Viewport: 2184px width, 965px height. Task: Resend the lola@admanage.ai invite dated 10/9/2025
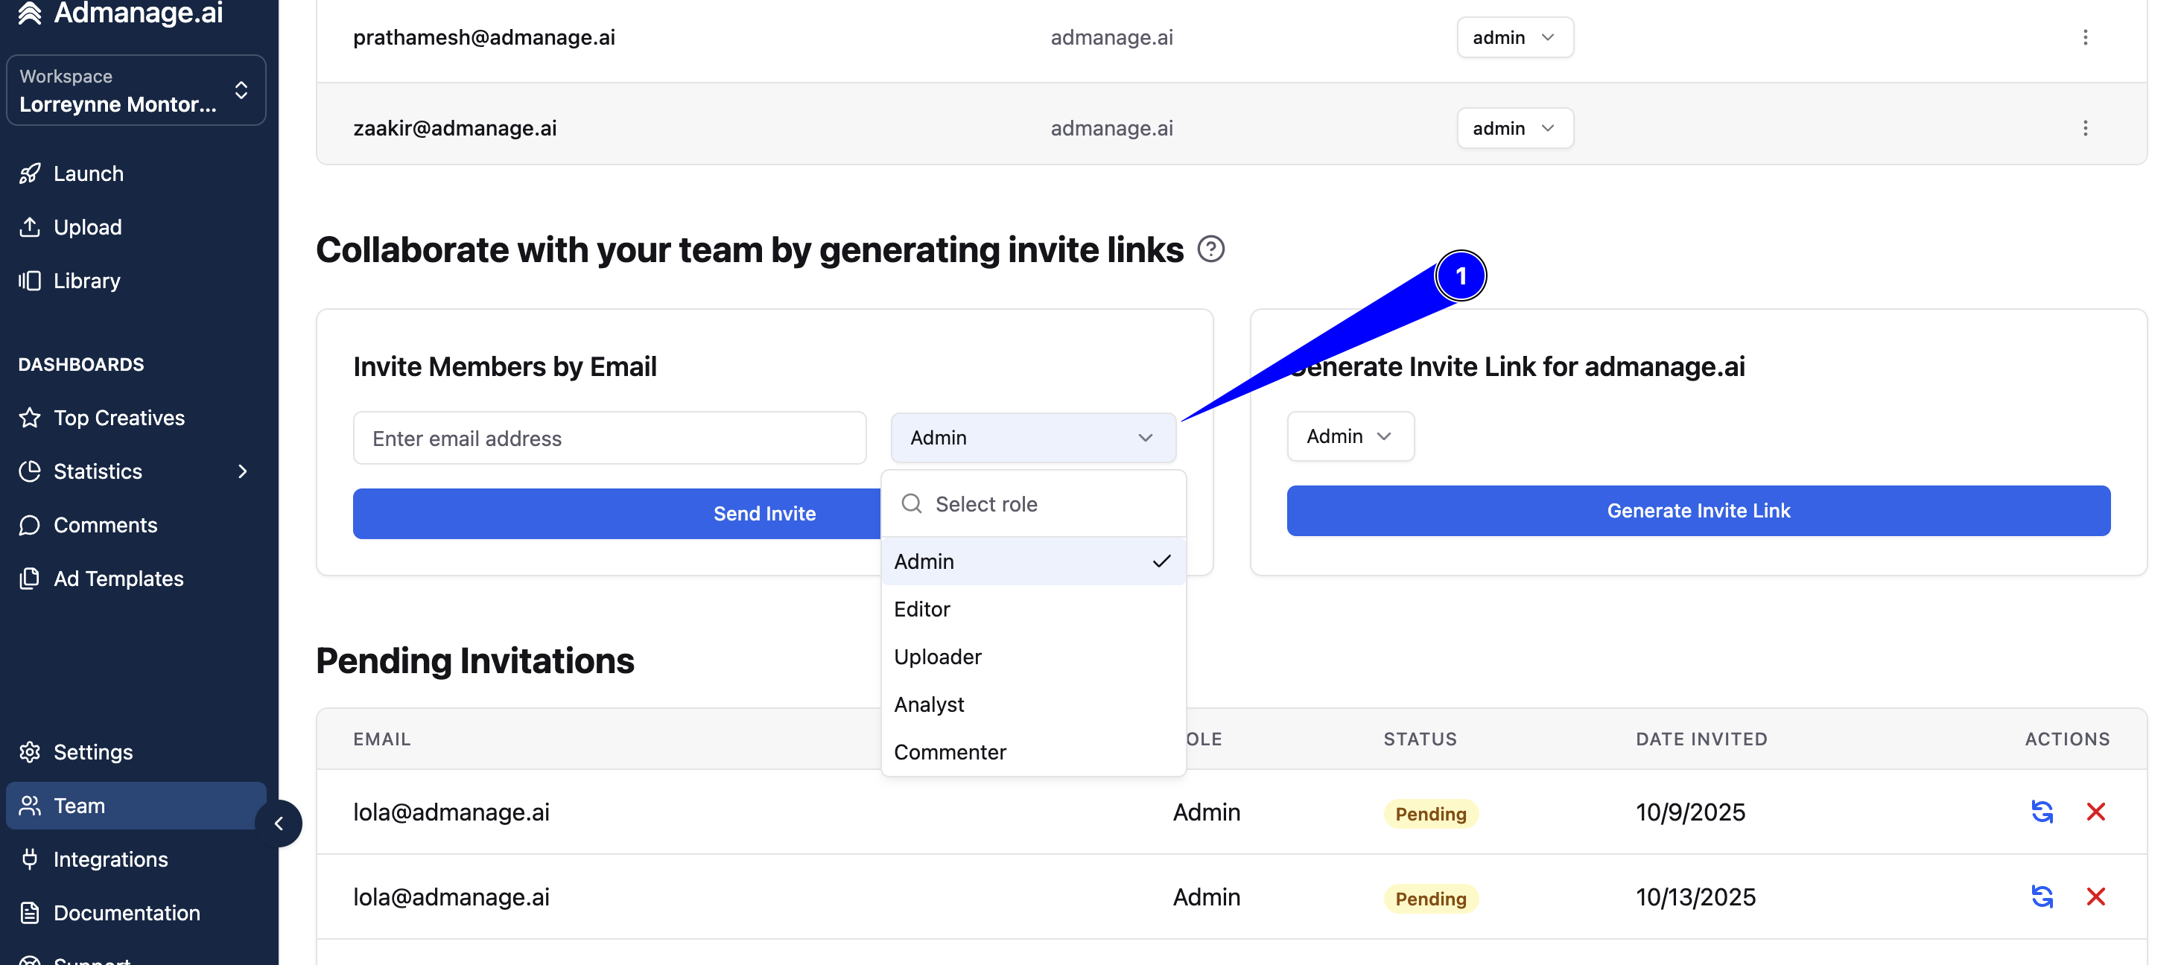pos(2042,812)
